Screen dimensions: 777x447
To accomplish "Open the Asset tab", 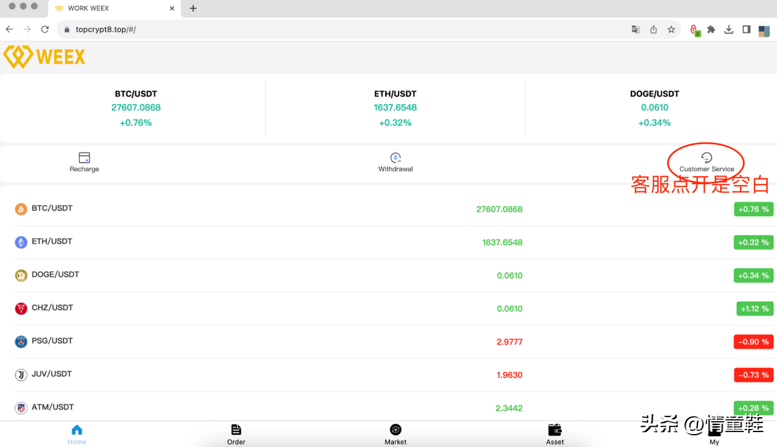I will click(x=555, y=434).
